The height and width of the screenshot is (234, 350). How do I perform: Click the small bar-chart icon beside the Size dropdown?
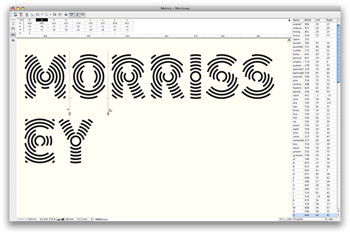[x=58, y=219]
